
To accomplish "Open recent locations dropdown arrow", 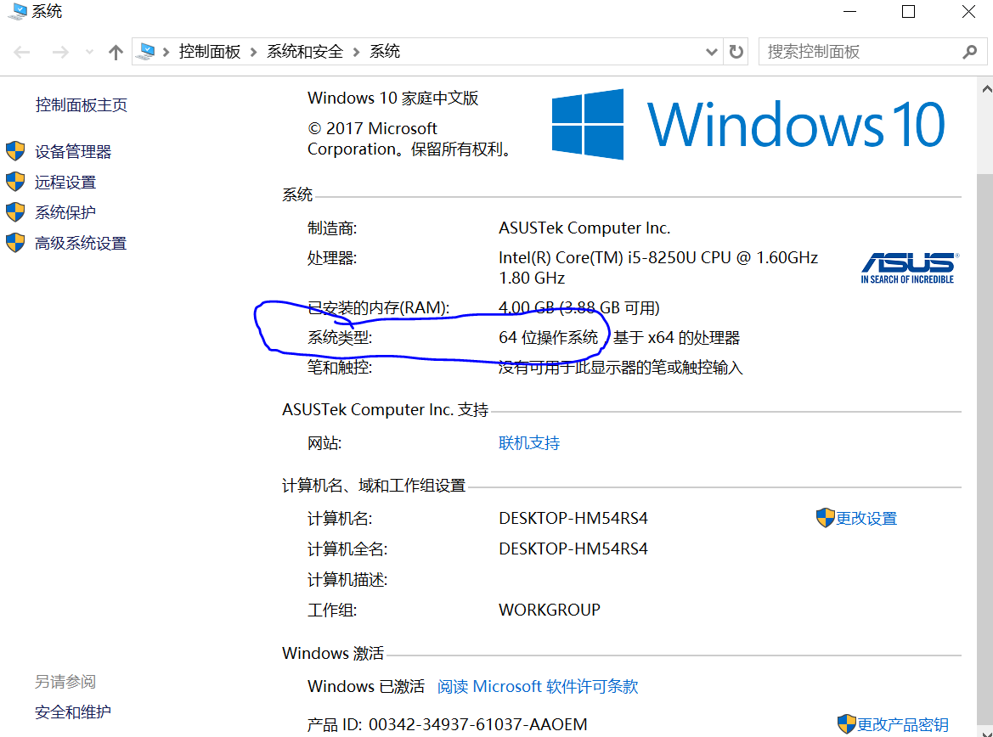I will pyautogui.click(x=89, y=52).
